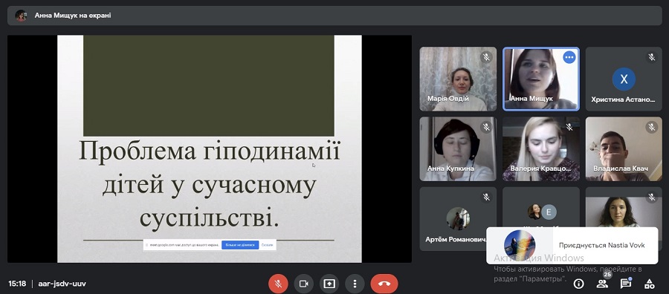Show the participants list with 25 badge
Screen dimensions: 669x294
pyautogui.click(x=602, y=284)
